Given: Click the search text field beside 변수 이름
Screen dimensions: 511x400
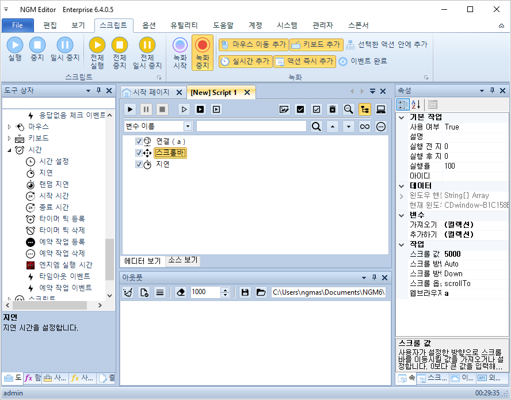Looking at the screenshot, I should pos(251,127).
